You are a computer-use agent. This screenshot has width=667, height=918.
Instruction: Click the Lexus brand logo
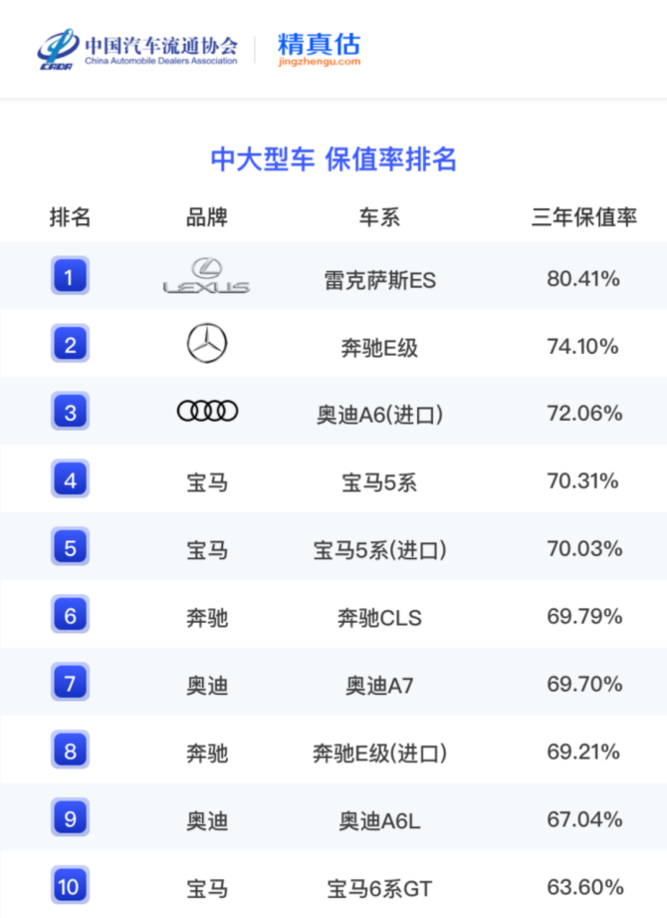click(x=207, y=276)
